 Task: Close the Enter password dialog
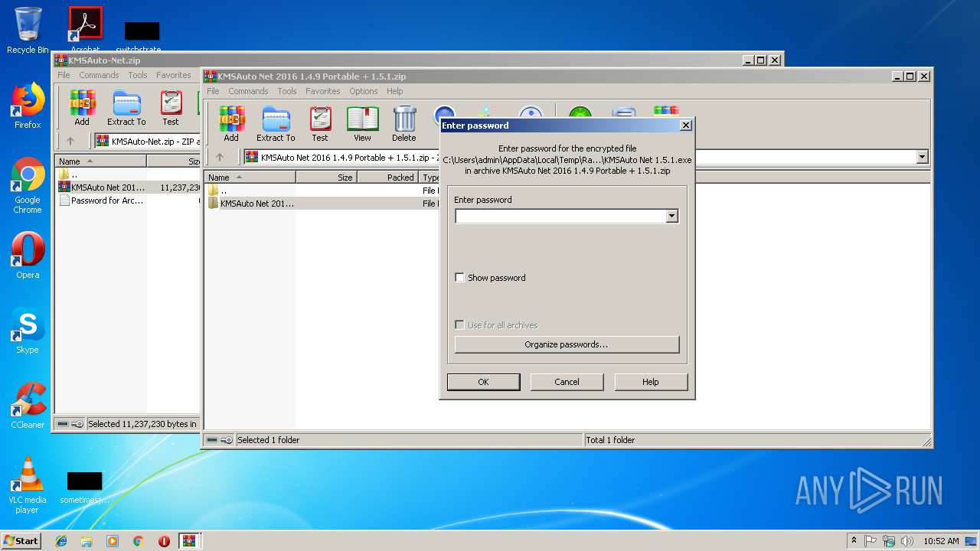[x=686, y=126]
